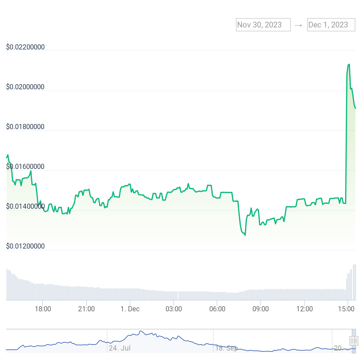Click the right navigator range handle
Viewport: 362px width, 362px height.
pos(355,341)
